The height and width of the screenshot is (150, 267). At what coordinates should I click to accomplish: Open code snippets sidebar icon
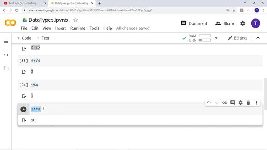[6, 55]
